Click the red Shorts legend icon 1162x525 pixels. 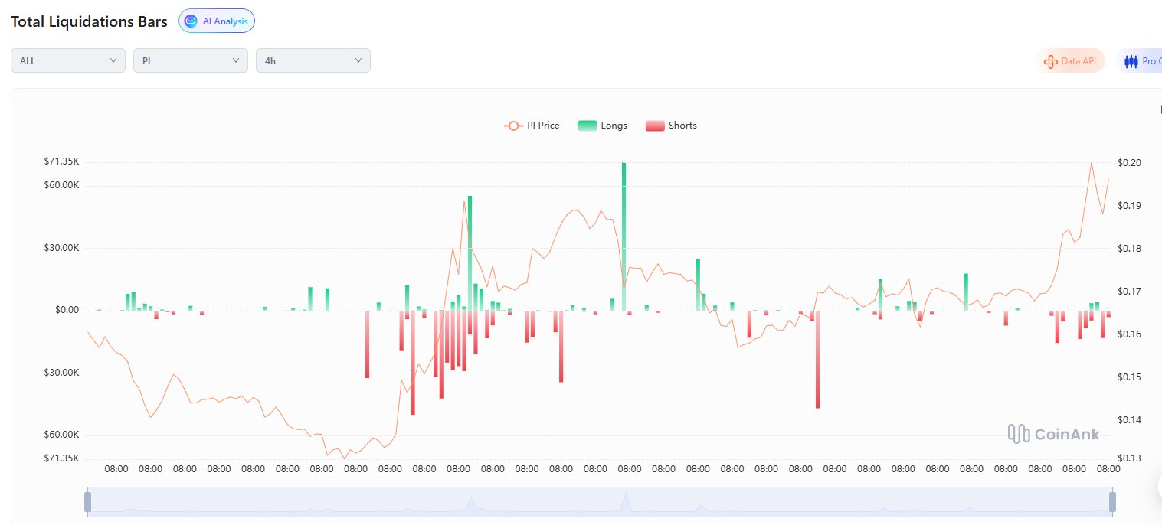655,126
